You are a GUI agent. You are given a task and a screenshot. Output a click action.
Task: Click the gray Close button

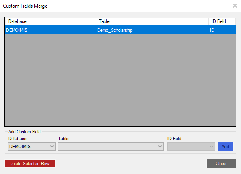coord(221,164)
